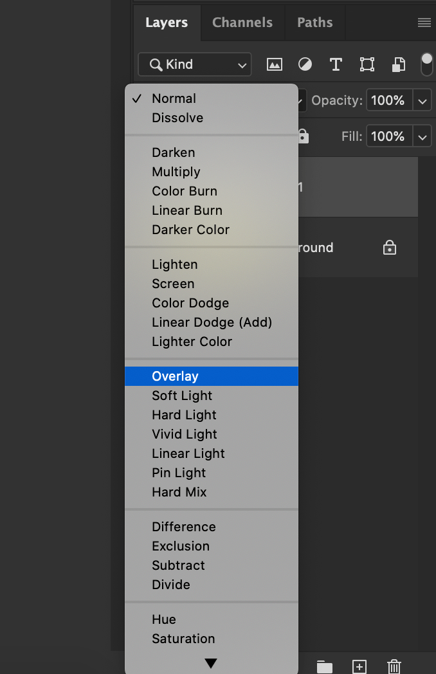Image resolution: width=436 pixels, height=674 pixels.
Task: Expand the Opacity slider dropdown arrow
Action: tap(422, 101)
